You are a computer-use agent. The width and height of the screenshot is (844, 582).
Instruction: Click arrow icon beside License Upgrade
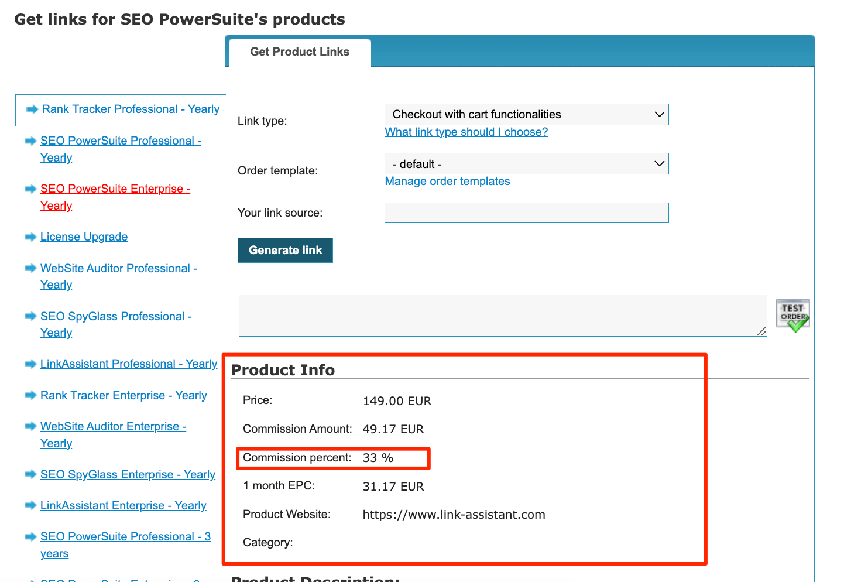coord(30,237)
